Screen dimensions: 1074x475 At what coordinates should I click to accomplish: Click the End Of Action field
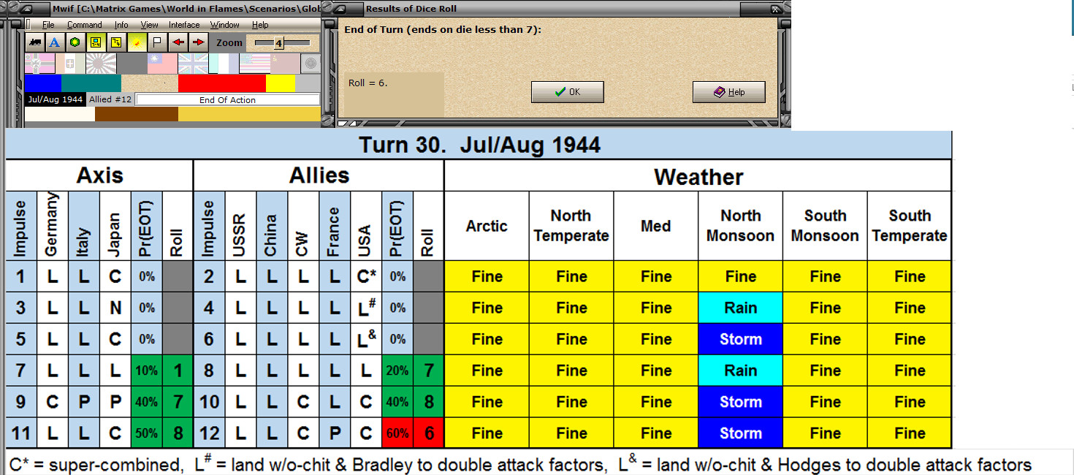coord(228,99)
